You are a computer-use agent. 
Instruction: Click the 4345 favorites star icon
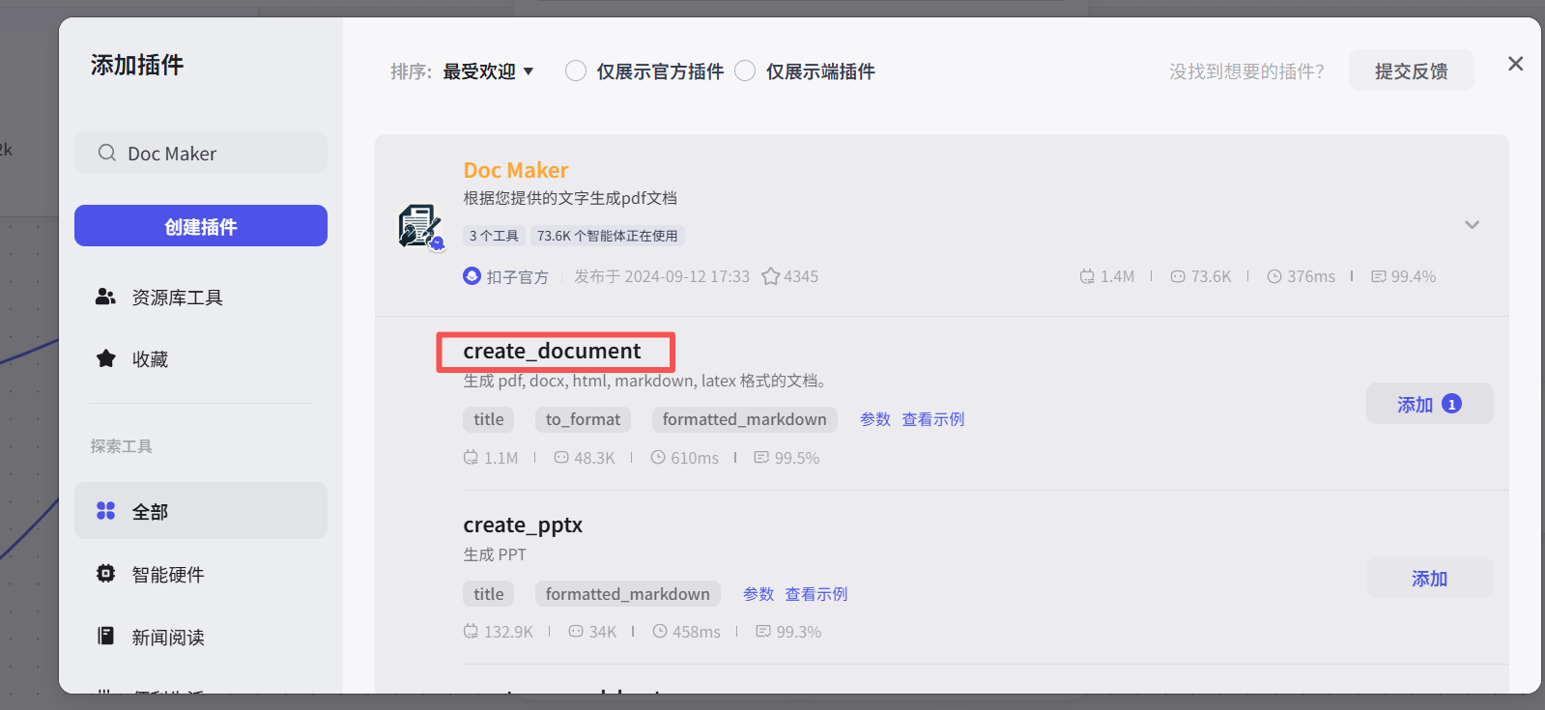pos(770,276)
